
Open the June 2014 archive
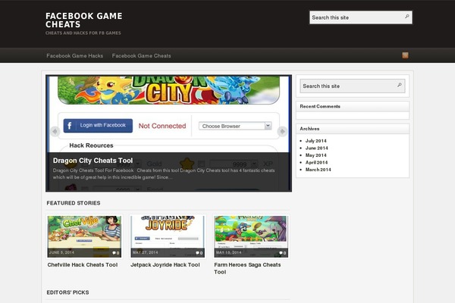click(x=316, y=148)
